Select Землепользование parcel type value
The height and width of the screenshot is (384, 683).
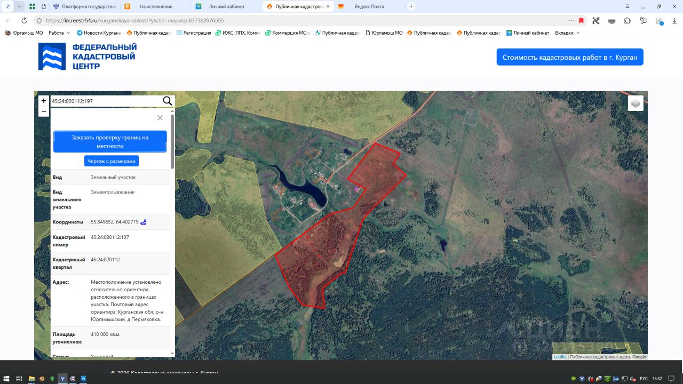pos(113,192)
